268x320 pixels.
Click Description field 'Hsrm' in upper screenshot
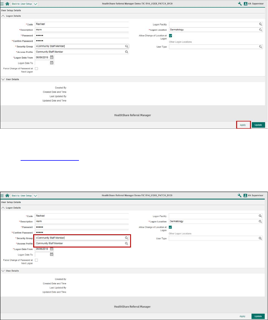[x=82, y=30]
